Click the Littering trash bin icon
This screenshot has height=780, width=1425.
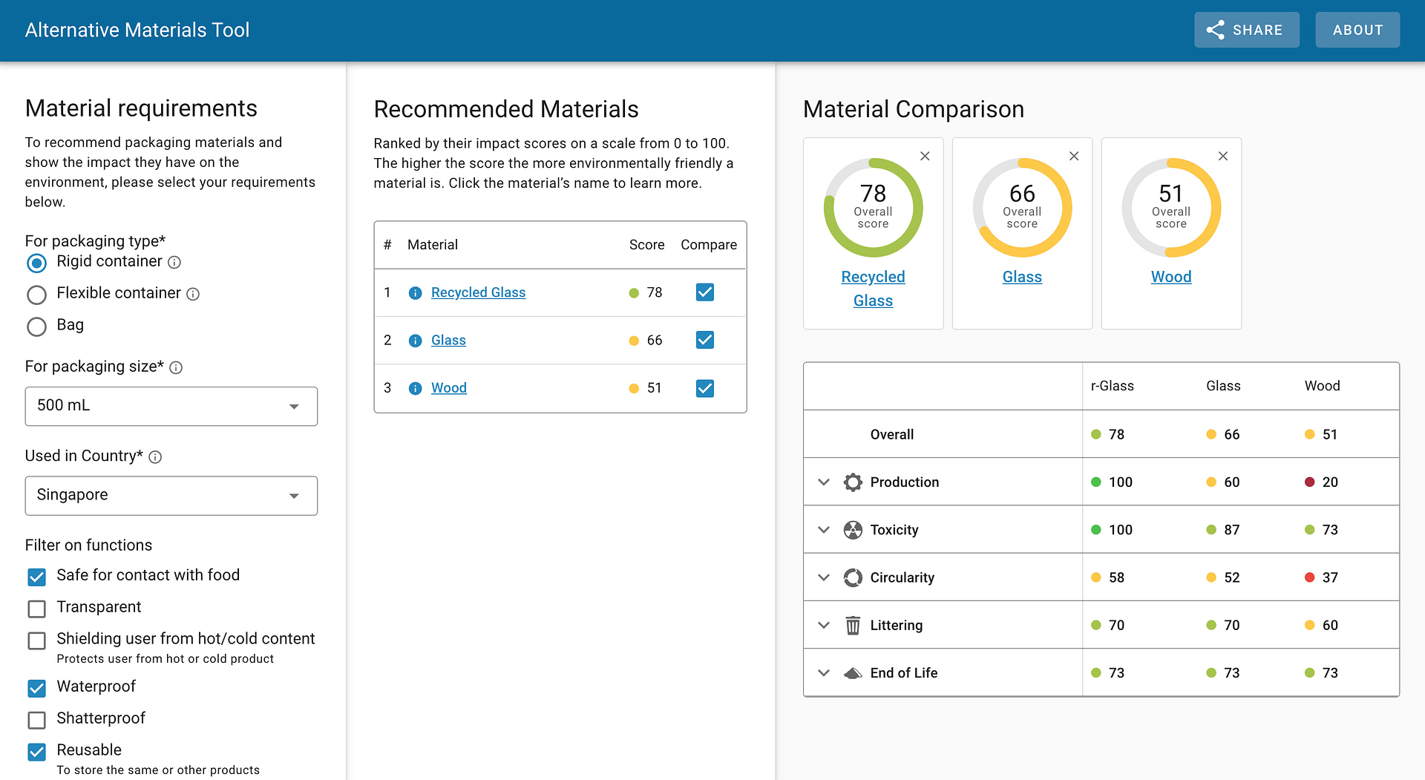[x=853, y=626]
